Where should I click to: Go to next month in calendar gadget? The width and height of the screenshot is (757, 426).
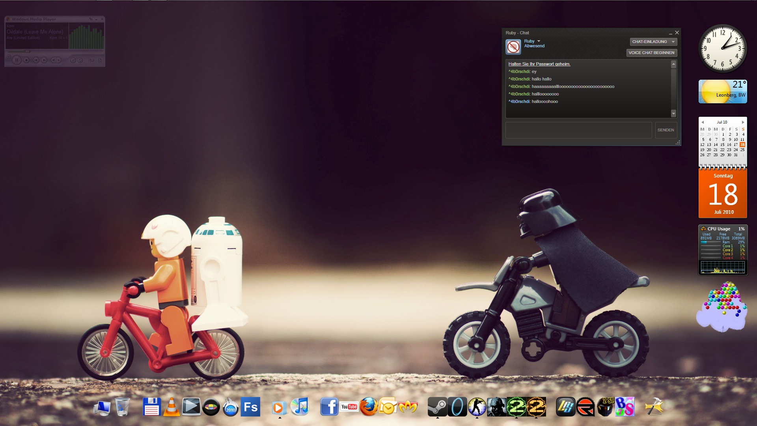pyautogui.click(x=743, y=122)
